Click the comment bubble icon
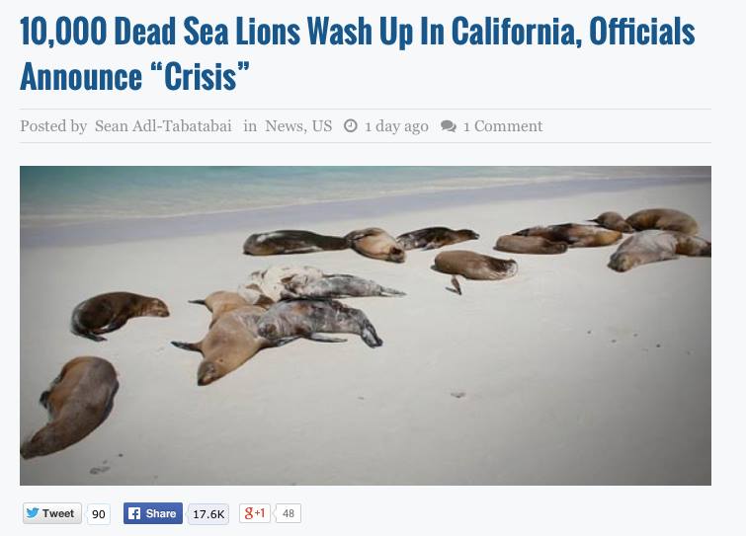This screenshot has width=746, height=536. (449, 126)
